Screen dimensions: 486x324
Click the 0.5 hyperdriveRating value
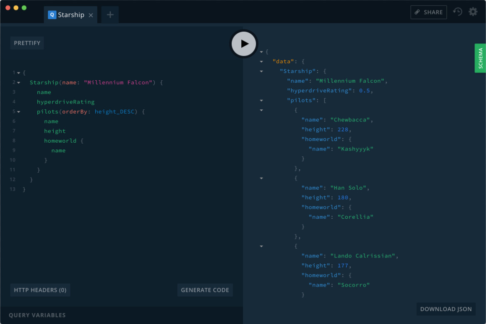(364, 90)
